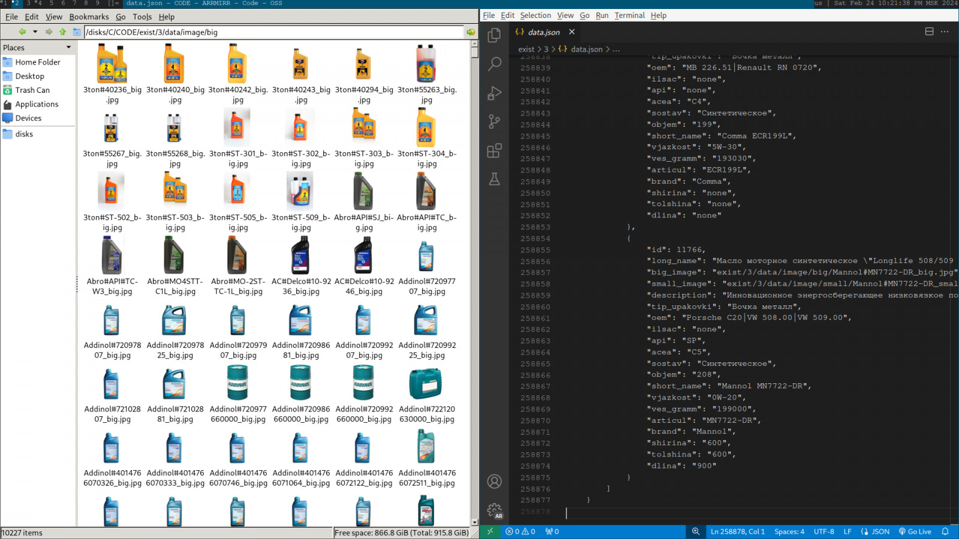Open Run and Debug view
Screen dimensions: 959x539
coord(494,93)
